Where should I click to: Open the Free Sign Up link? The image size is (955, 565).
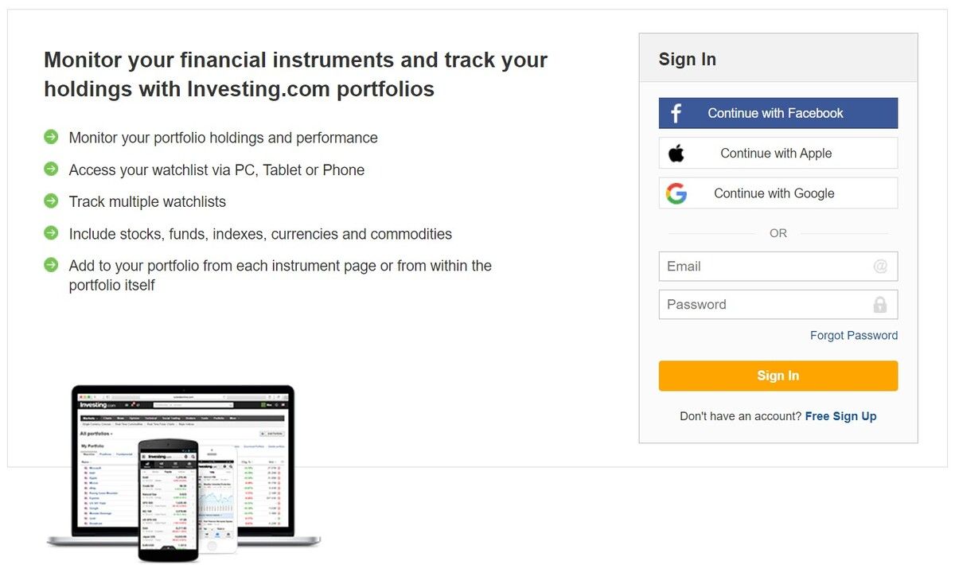pos(840,415)
